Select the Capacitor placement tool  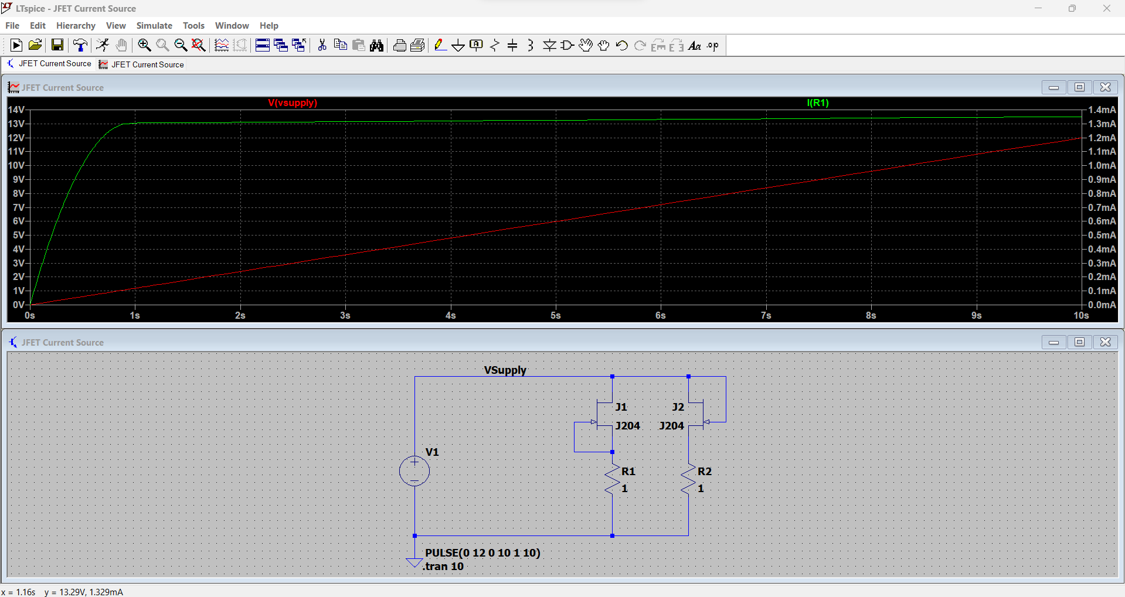[512, 45]
